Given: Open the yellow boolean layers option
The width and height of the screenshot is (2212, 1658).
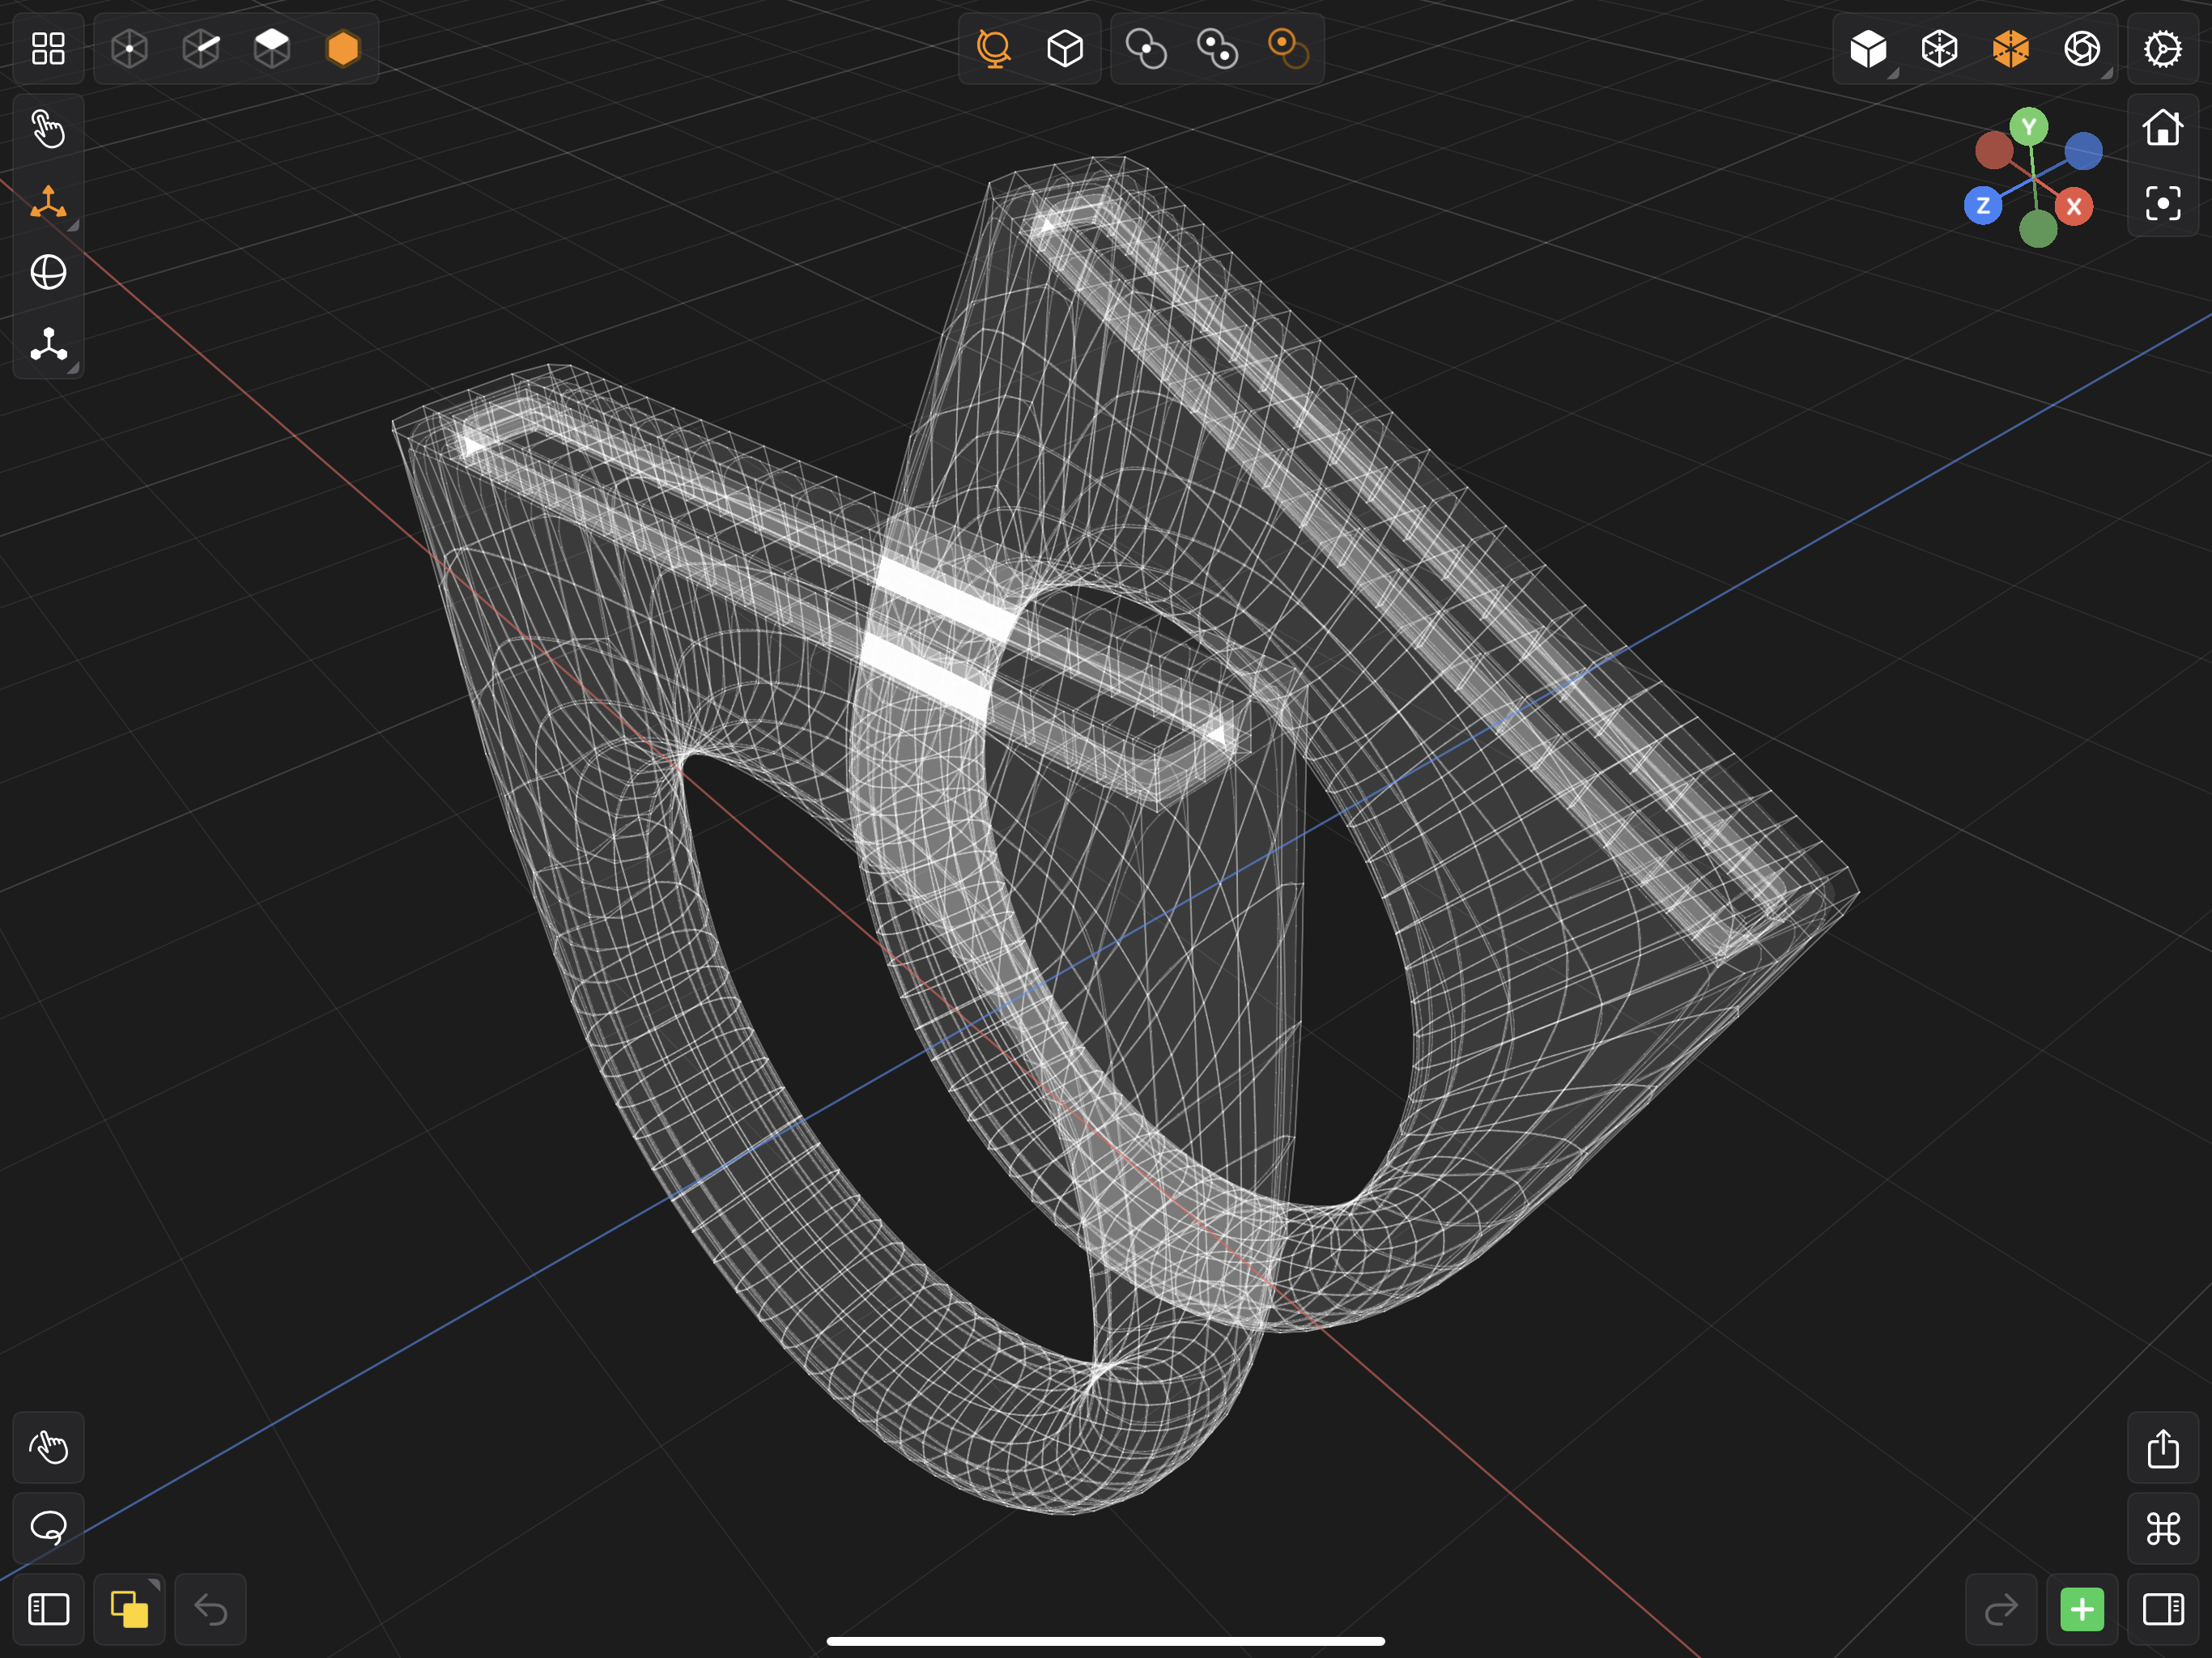Looking at the screenshot, I should pyautogui.click(x=129, y=1609).
